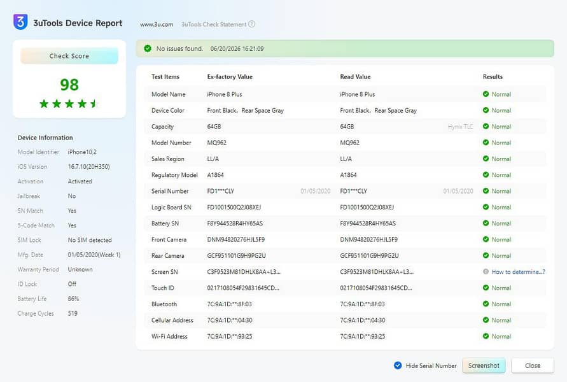Click the Rear Camera Normal status icon
The height and width of the screenshot is (382, 567).
click(x=486, y=255)
